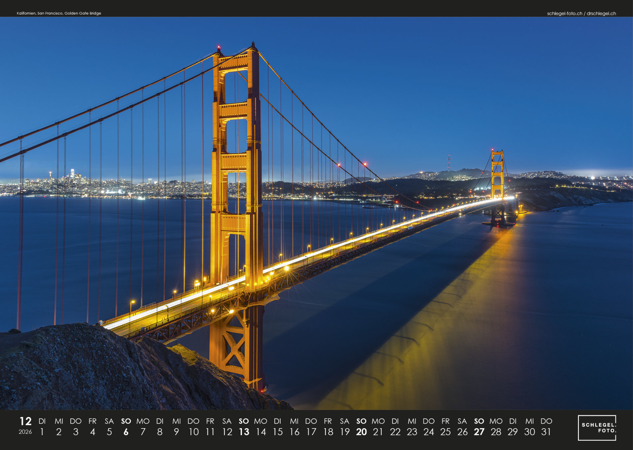Choose date 10 in the date strip
The image size is (633, 450).
coord(193,431)
